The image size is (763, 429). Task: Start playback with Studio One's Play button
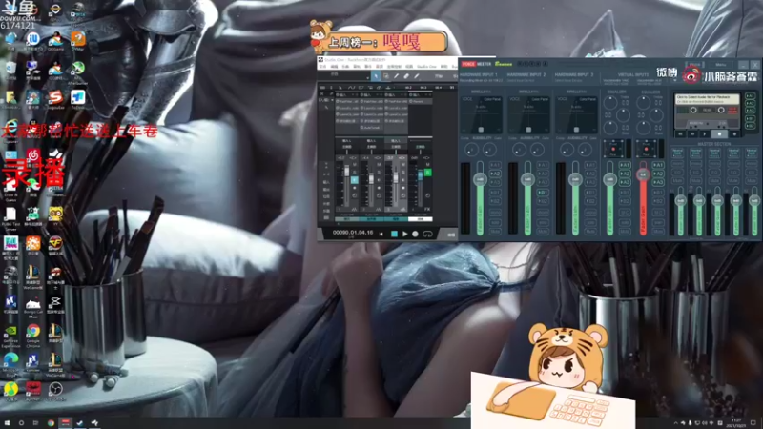(x=404, y=234)
